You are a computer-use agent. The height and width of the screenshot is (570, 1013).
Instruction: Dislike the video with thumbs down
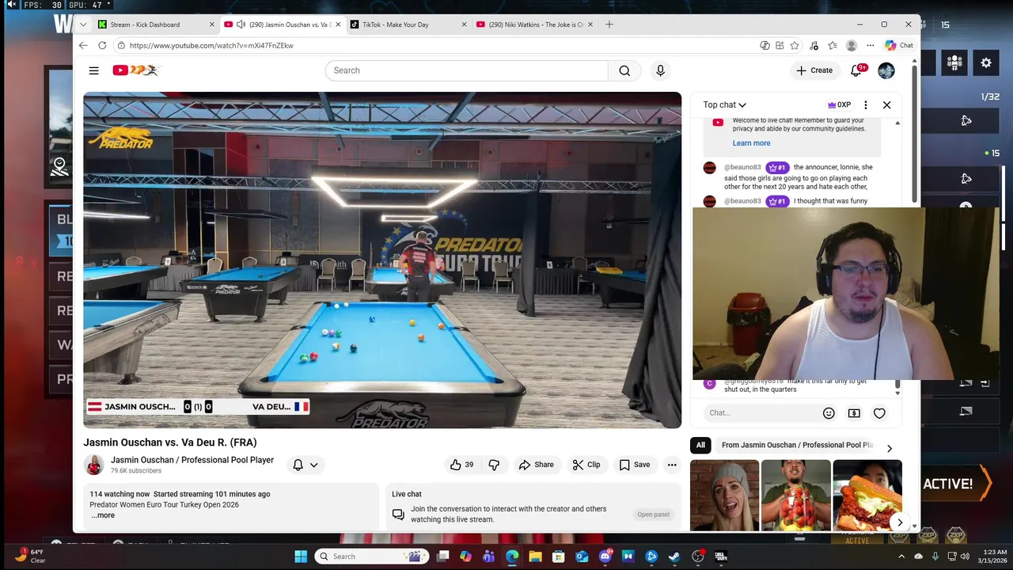(x=494, y=465)
